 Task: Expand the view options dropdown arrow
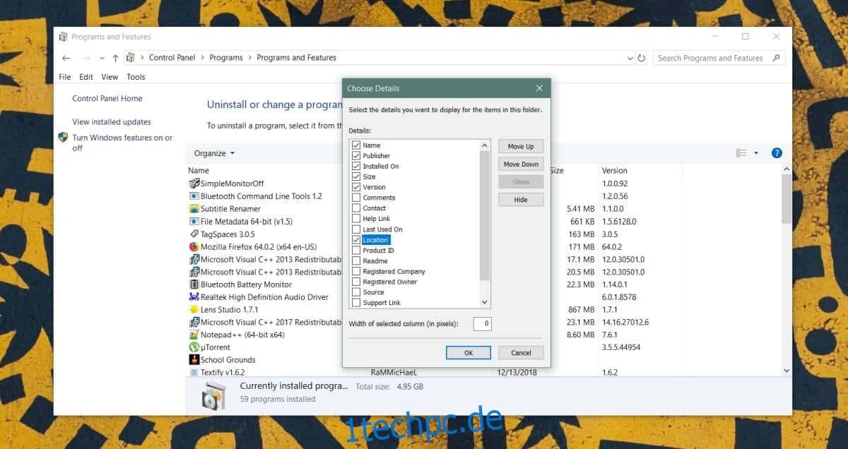coord(756,153)
